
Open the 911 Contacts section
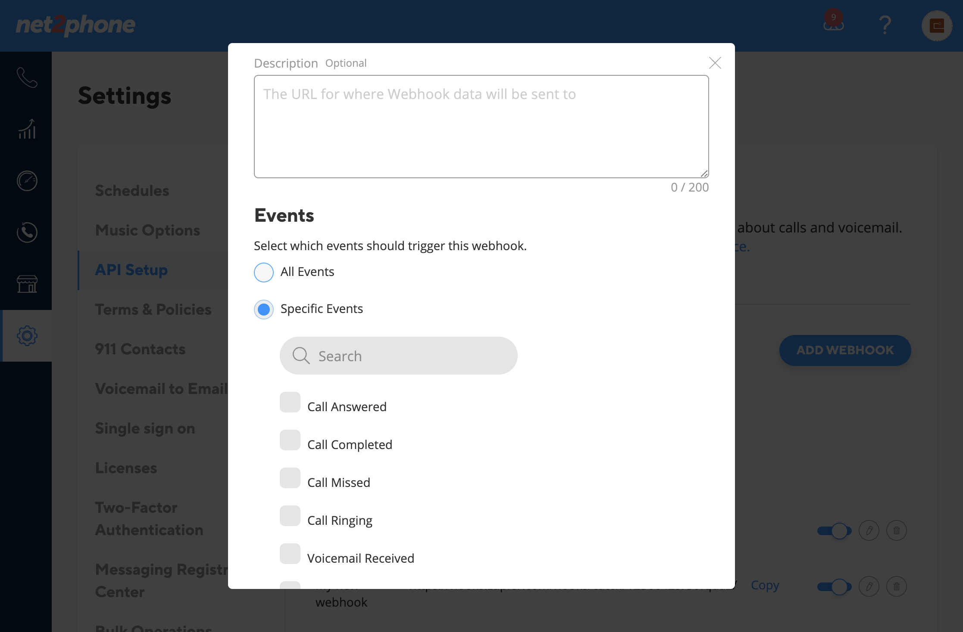(140, 349)
